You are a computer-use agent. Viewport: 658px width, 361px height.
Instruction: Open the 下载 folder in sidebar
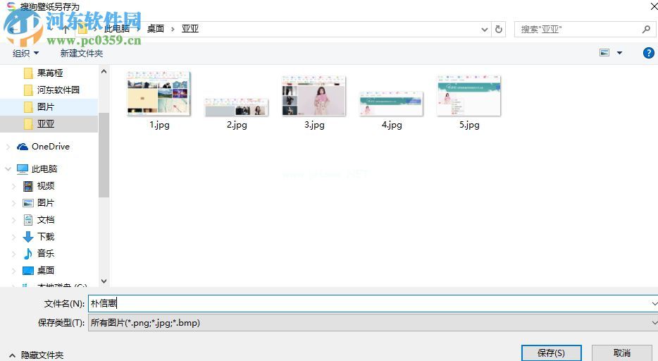[x=45, y=237]
